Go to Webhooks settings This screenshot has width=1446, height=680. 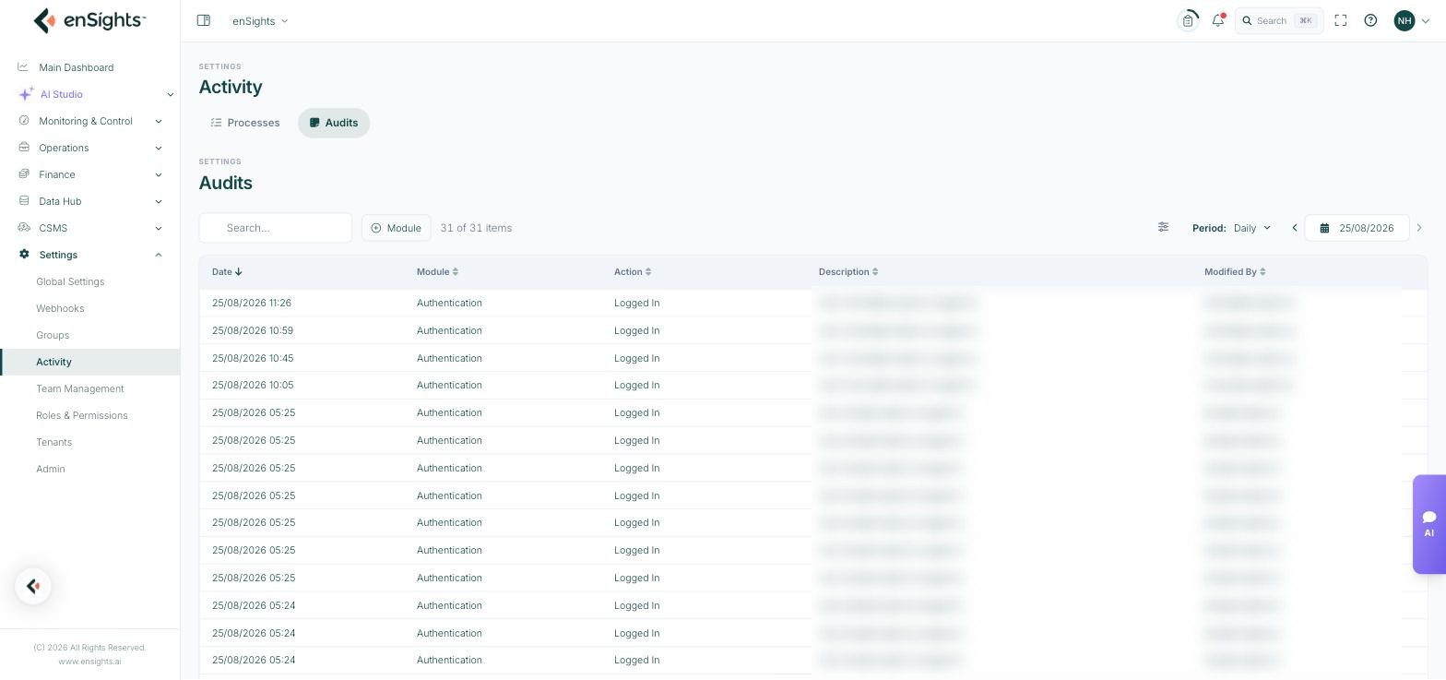60,308
